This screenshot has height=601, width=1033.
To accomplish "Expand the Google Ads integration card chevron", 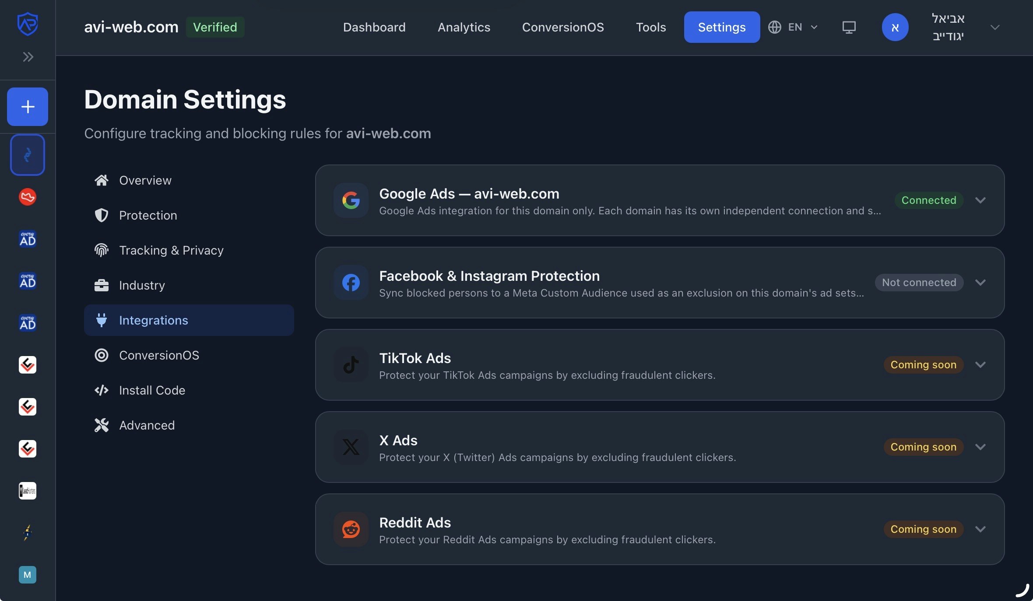I will coord(980,200).
